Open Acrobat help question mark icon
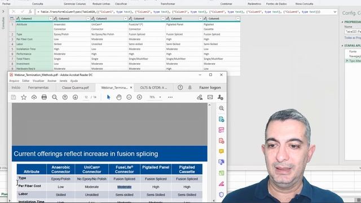This screenshot has height=203, width=361. pos(180,87)
